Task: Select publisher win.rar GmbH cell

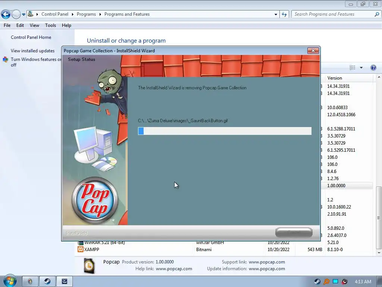Action: [210, 243]
